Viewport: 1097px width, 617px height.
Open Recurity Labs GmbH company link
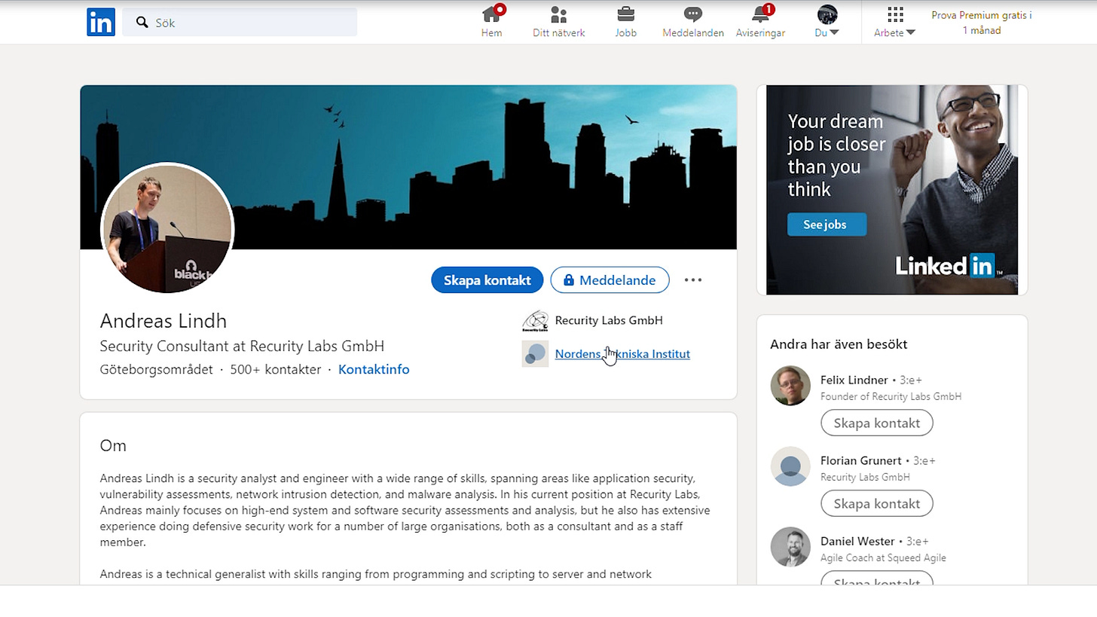609,320
